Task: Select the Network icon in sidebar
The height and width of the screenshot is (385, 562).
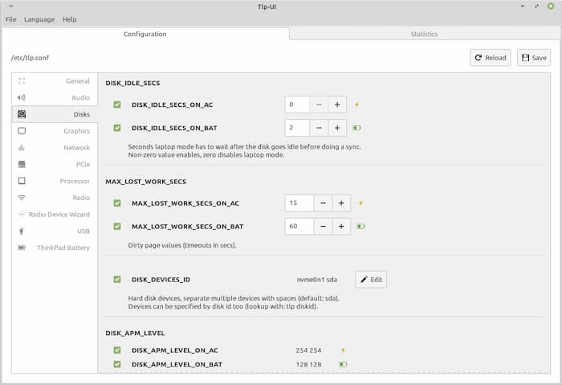Action: tap(22, 148)
